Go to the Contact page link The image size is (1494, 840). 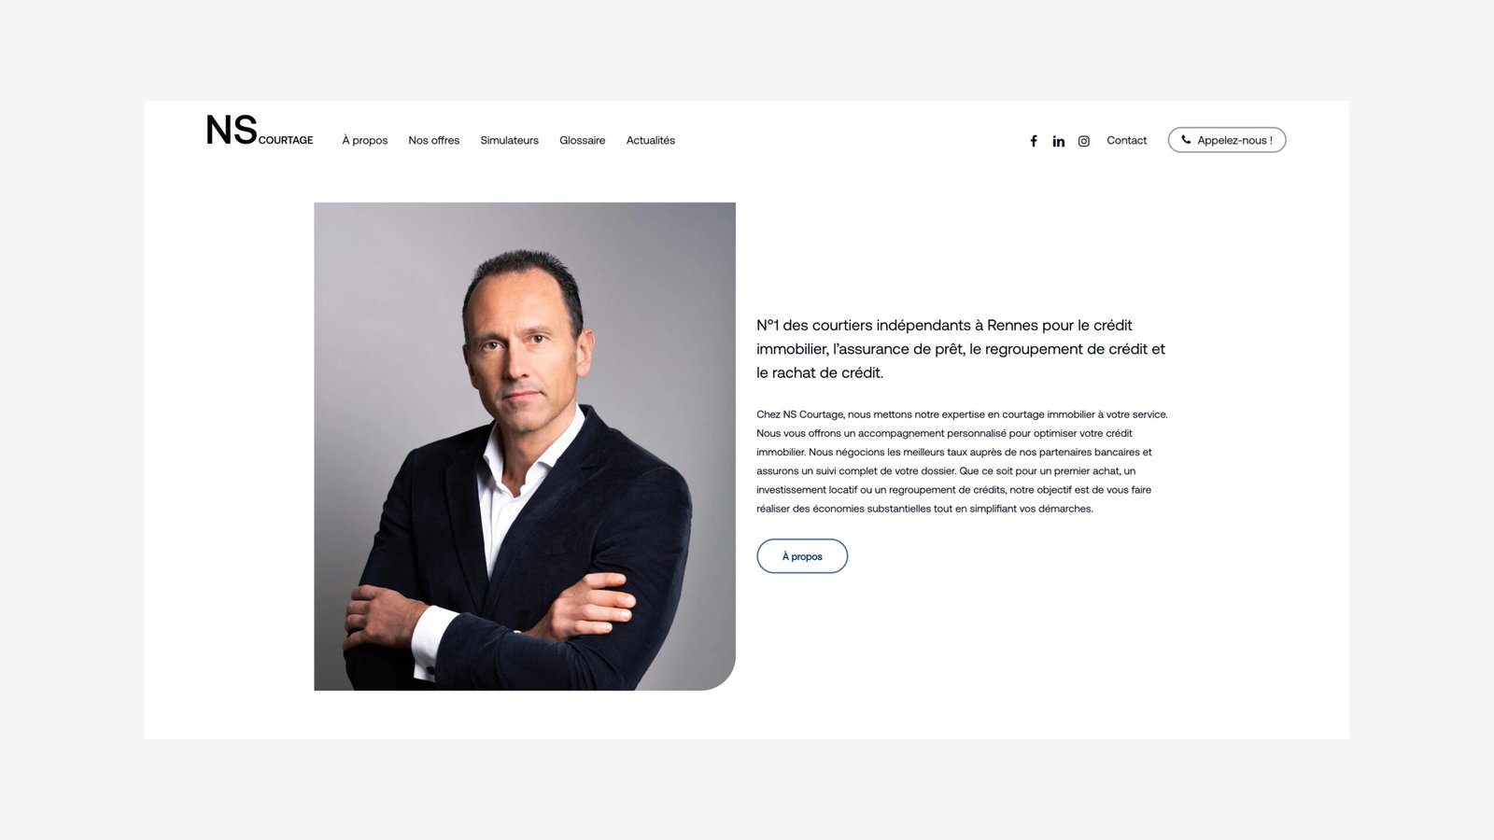click(x=1126, y=140)
